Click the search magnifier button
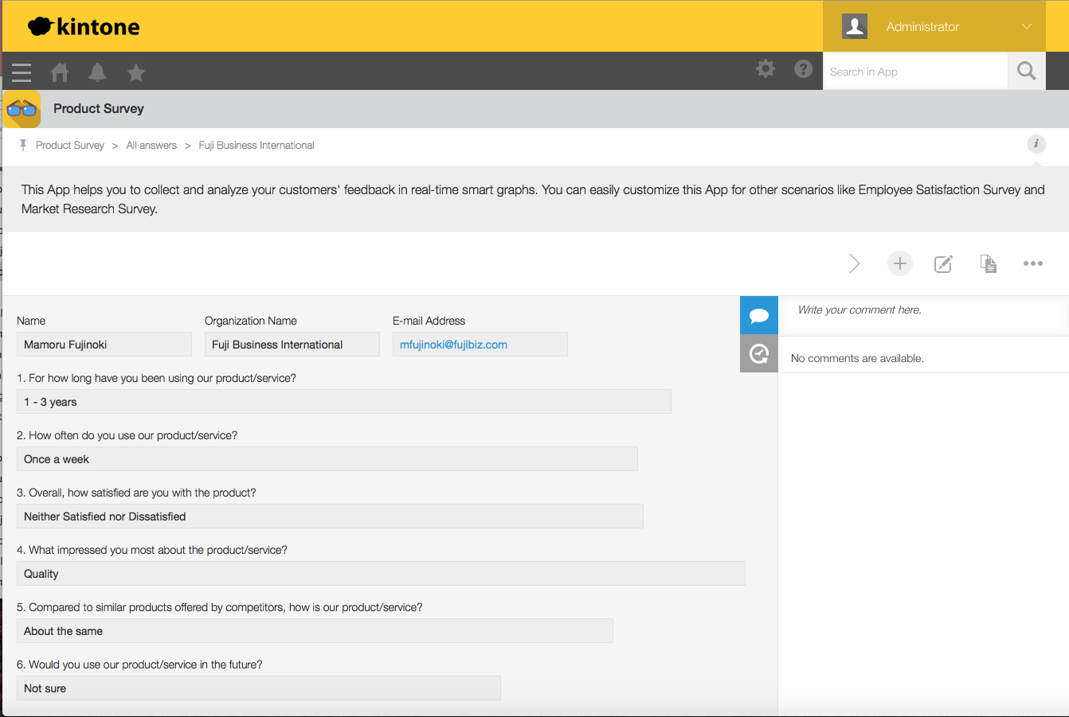1069x717 pixels. (1027, 71)
